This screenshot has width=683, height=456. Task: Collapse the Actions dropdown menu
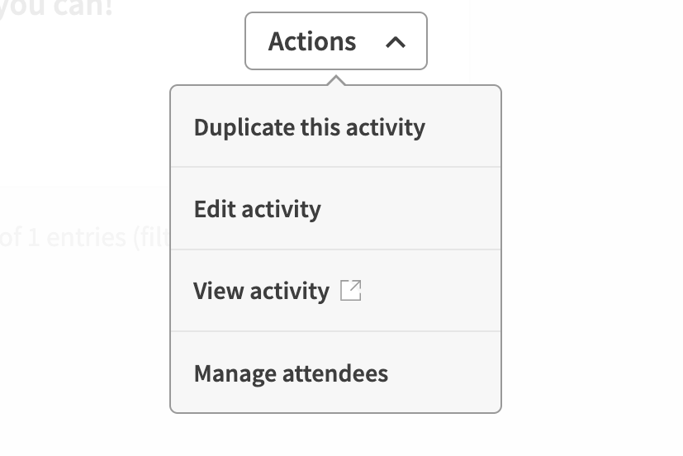[x=335, y=41]
